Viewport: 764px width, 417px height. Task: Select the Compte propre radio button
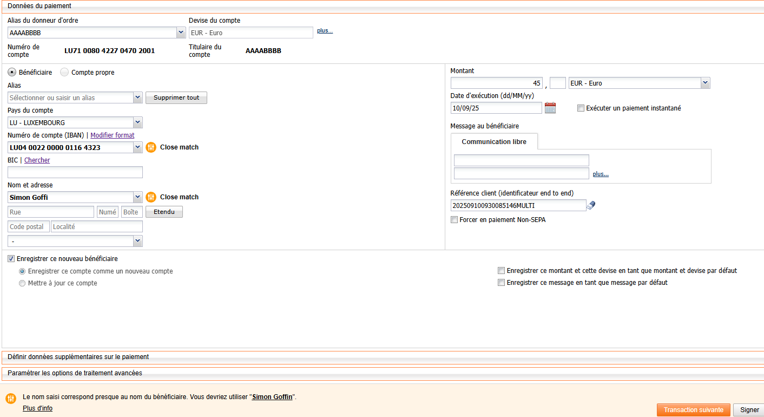pyautogui.click(x=64, y=72)
